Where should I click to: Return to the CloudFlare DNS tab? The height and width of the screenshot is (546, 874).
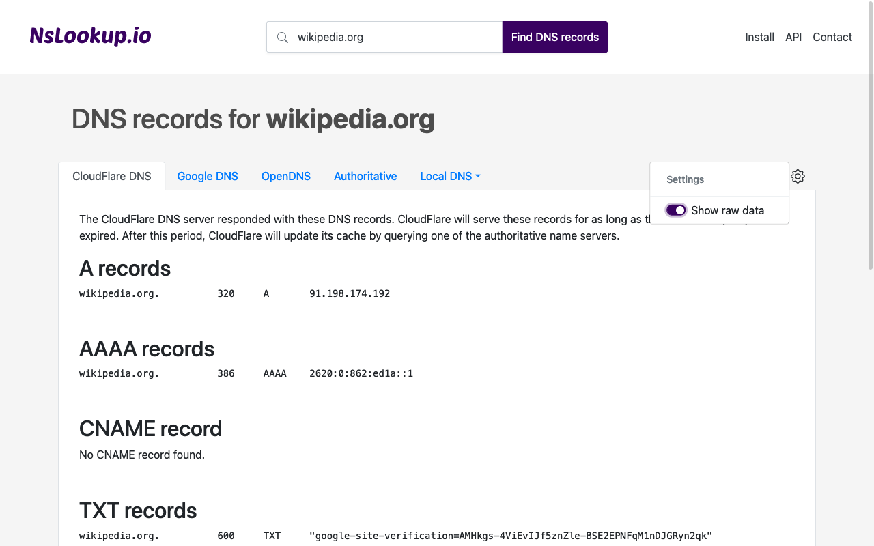pos(112,176)
